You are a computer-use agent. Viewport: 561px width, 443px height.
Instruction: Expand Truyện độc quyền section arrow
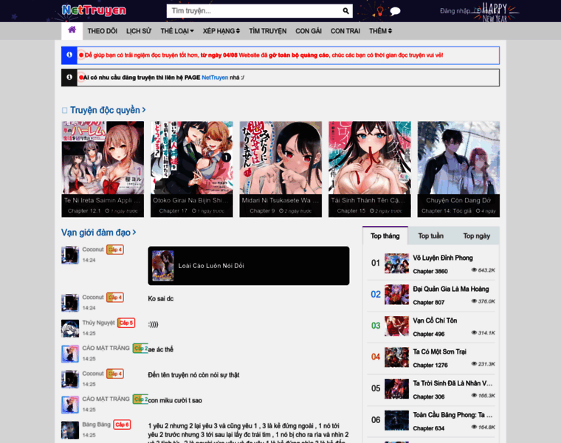tap(144, 110)
